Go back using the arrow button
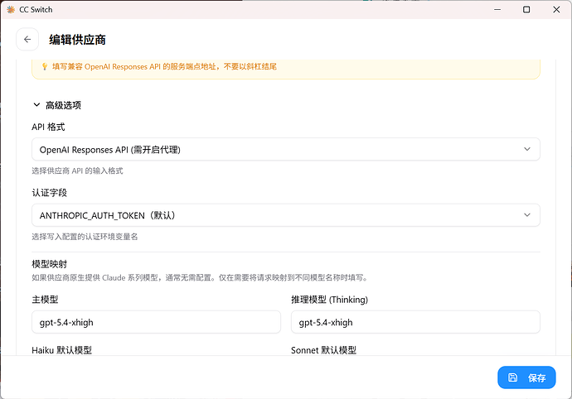Screen dimensions: 572x399 (27, 40)
